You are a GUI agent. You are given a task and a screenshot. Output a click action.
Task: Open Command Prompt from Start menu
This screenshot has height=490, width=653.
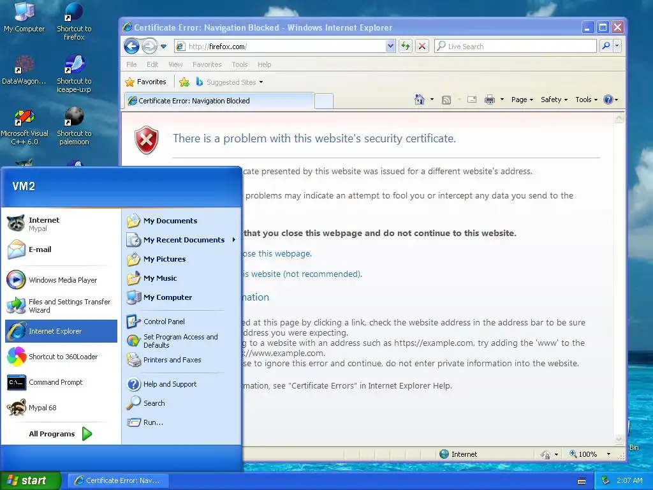(x=61, y=382)
